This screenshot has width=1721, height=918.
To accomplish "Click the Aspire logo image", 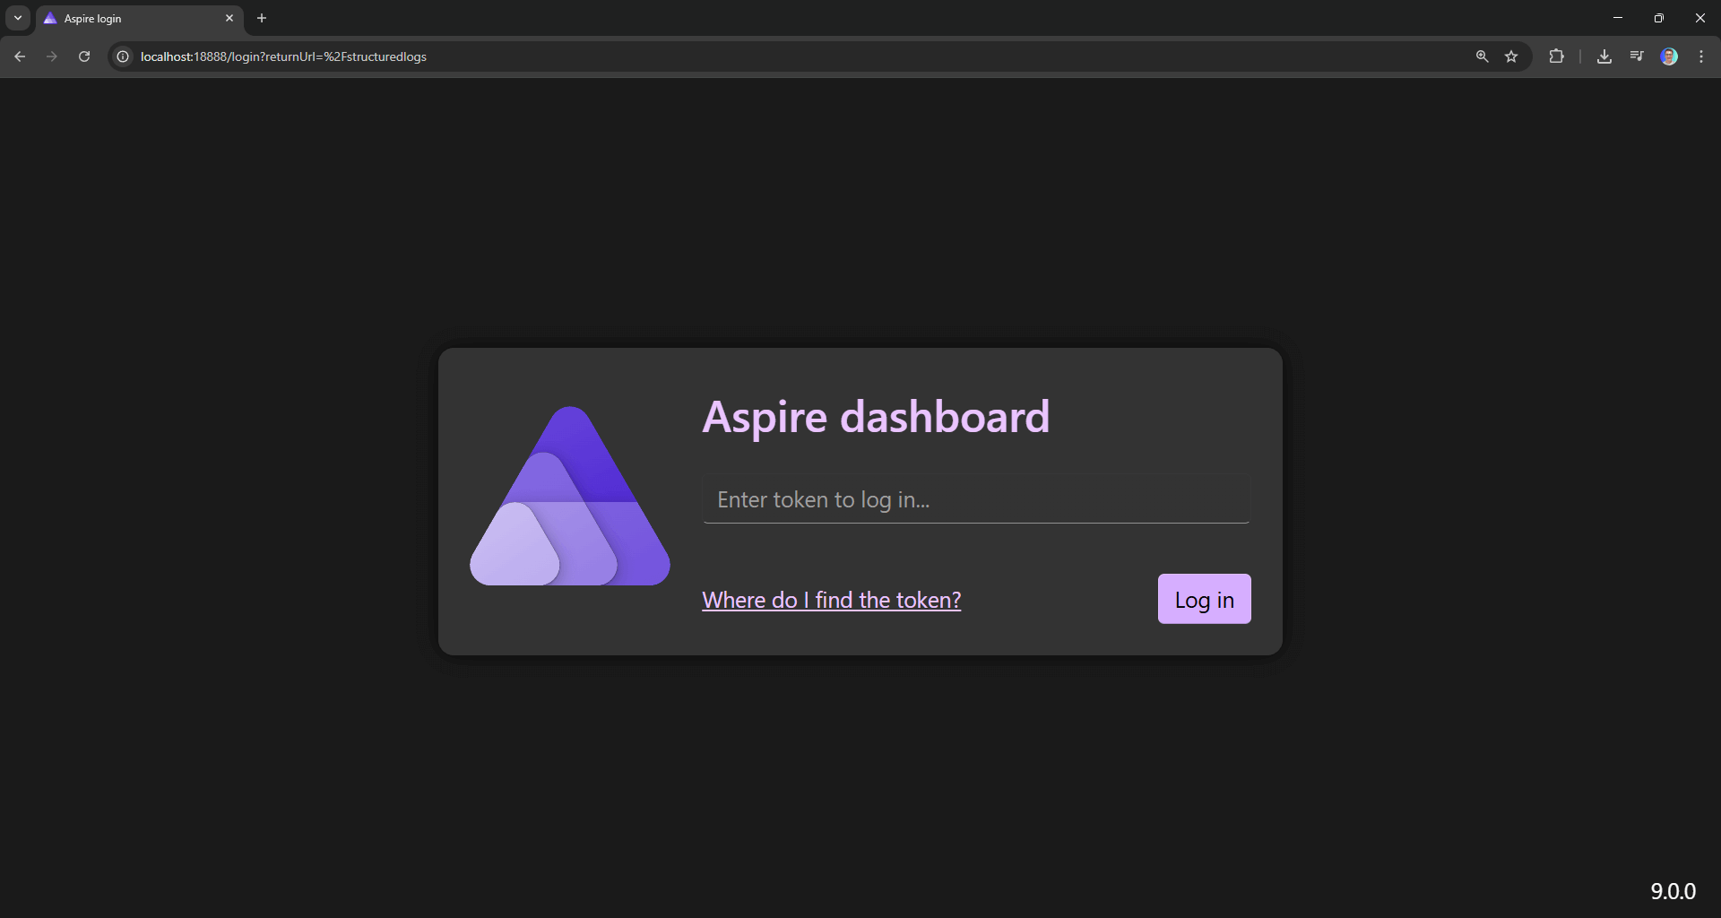I will (570, 498).
